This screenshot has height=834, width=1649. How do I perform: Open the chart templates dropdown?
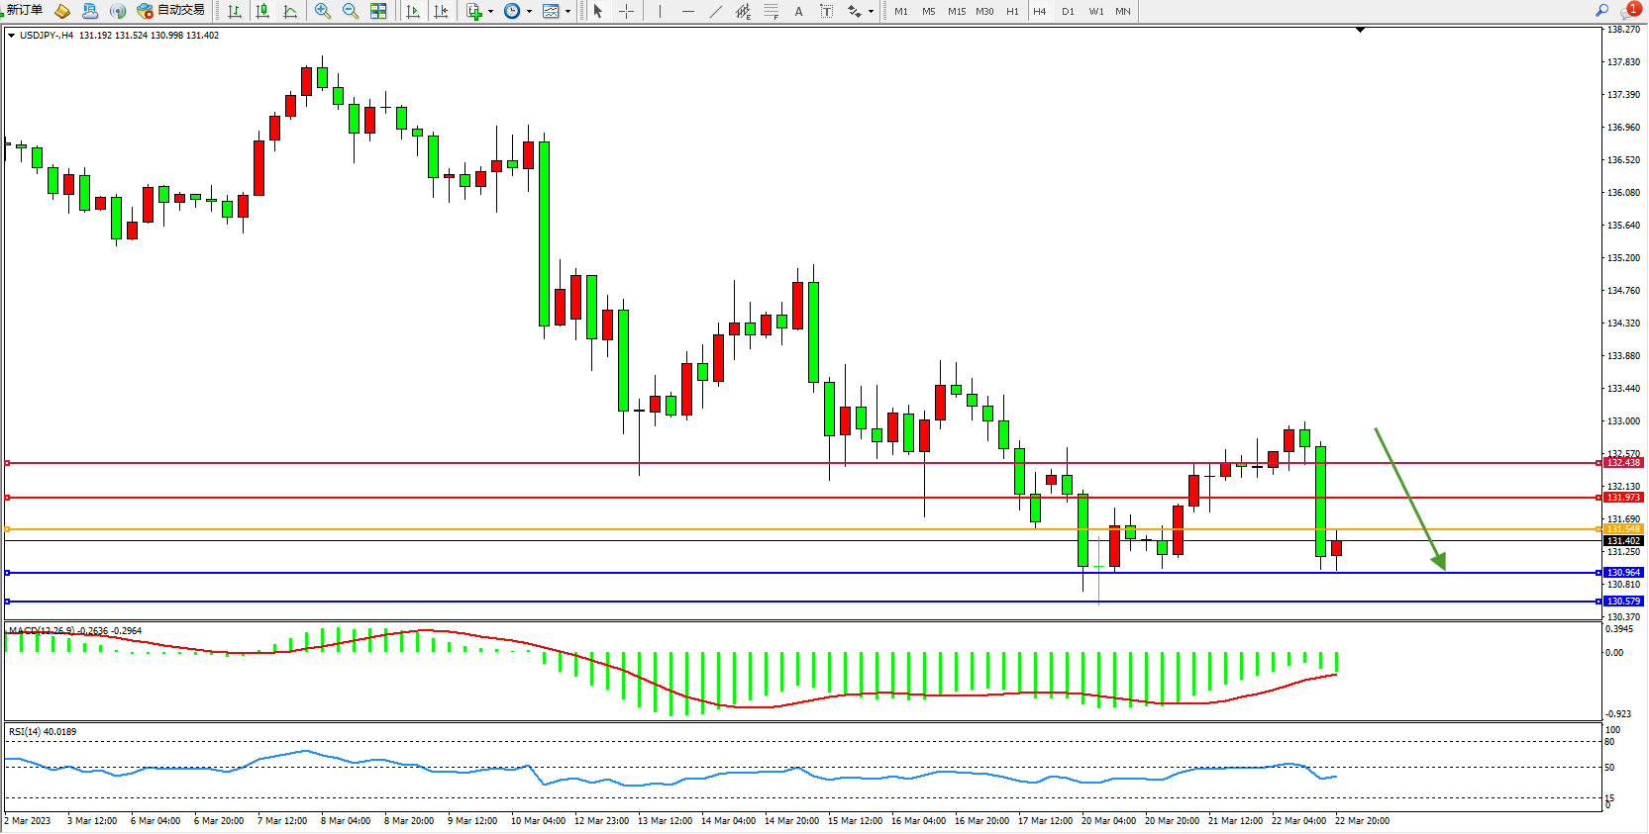[567, 12]
